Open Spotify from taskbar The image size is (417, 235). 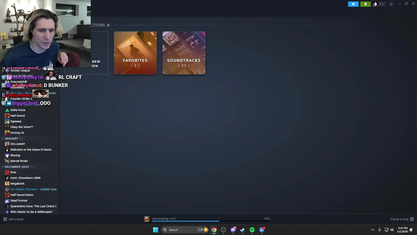pos(252,230)
